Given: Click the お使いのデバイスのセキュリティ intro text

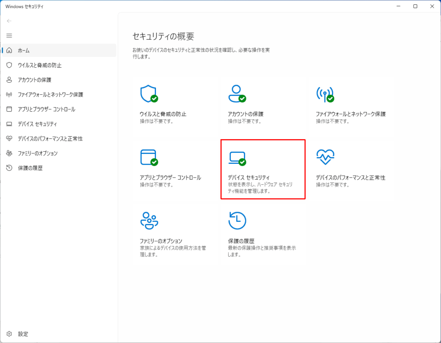Looking at the screenshot, I should coord(201,53).
